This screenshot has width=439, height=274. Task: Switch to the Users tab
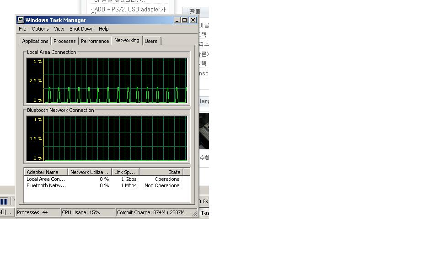[x=151, y=41]
